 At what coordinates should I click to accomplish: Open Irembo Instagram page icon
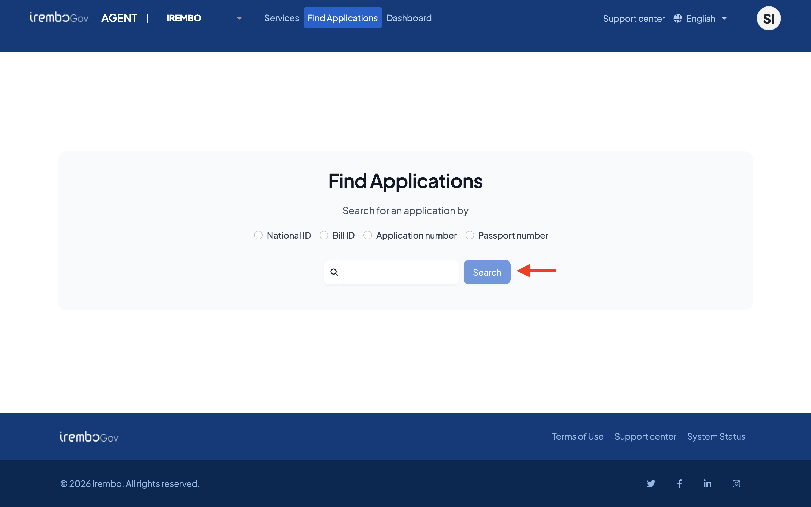736,483
